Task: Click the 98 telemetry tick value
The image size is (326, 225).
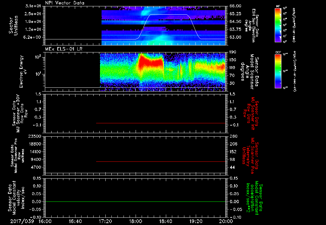Action: tap(232, 160)
